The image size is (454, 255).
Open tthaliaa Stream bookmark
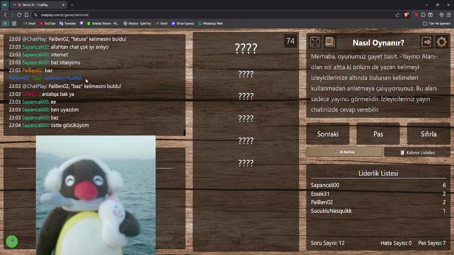(103, 23)
